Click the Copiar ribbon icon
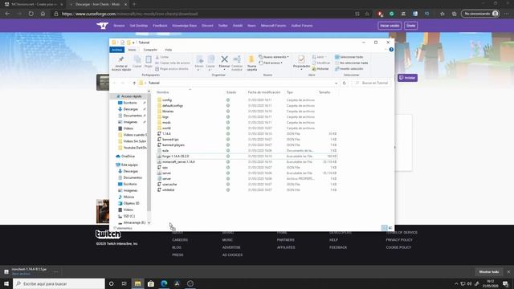The height and width of the screenshot is (289, 514). [137, 59]
